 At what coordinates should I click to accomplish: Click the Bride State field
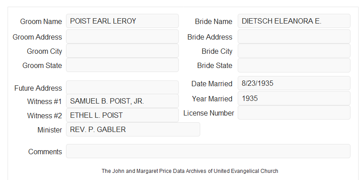point(294,65)
